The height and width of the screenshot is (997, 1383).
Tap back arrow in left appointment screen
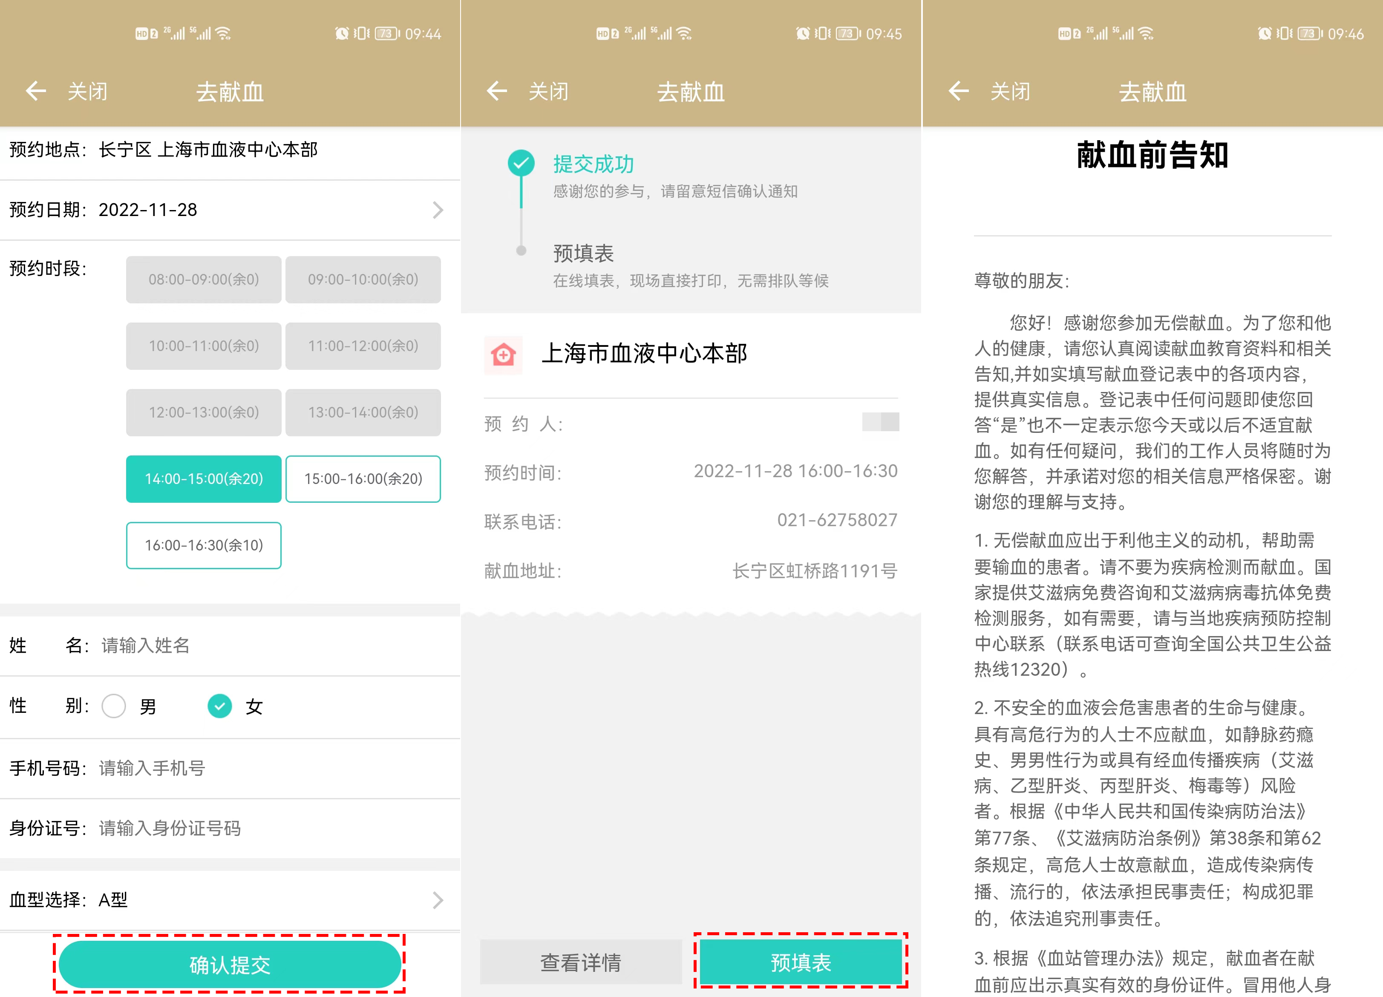click(x=35, y=92)
